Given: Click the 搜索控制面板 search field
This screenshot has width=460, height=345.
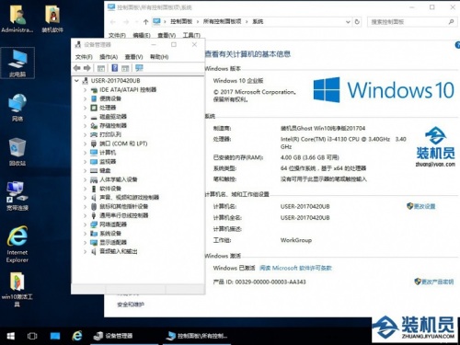Looking at the screenshot, I should (411, 22).
